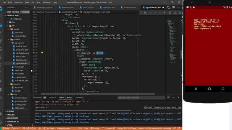Open the Run menu
The image size is (232, 130).
38,3
